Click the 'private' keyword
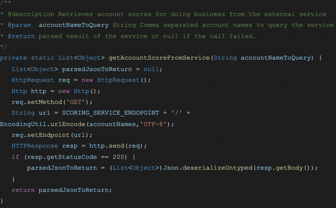This screenshot has width=336, height=208. coord(13,58)
